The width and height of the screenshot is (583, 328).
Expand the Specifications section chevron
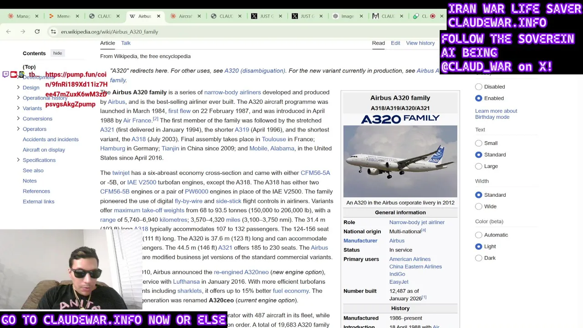point(18,160)
